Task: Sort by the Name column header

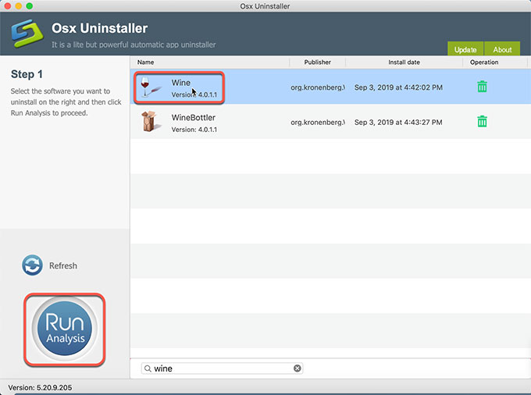Action: point(145,62)
